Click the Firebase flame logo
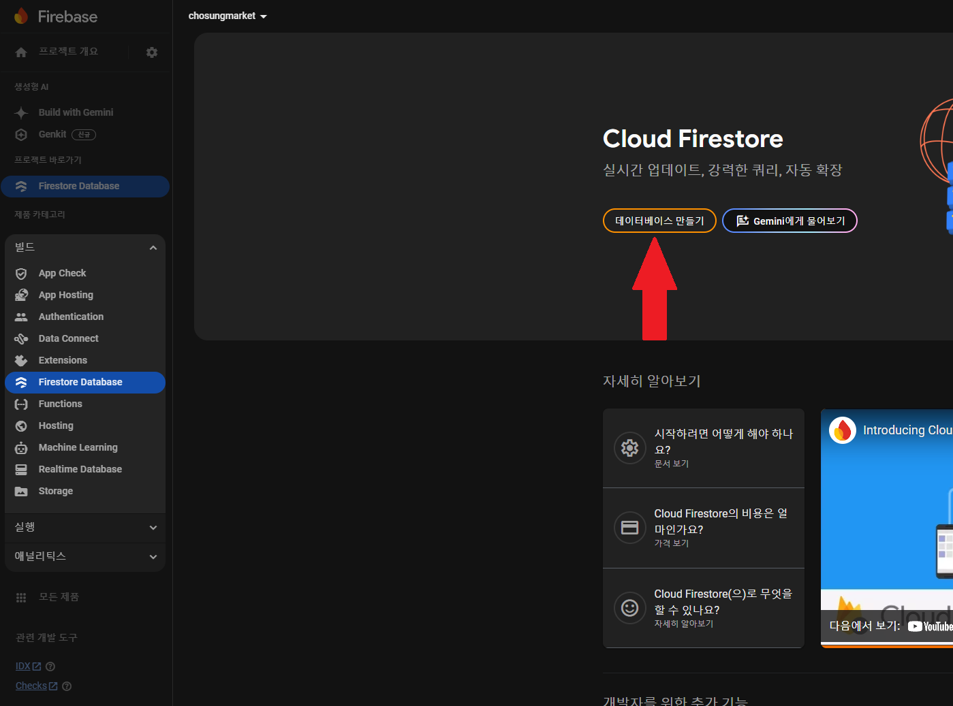Image resolution: width=953 pixels, height=706 pixels. tap(21, 16)
